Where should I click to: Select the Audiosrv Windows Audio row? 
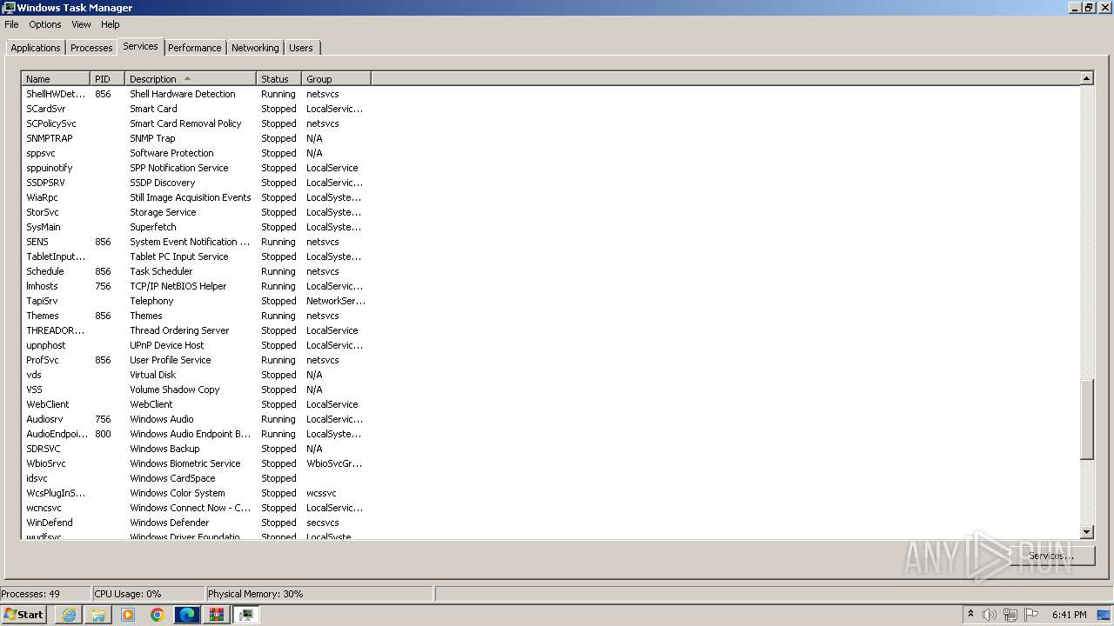197,419
